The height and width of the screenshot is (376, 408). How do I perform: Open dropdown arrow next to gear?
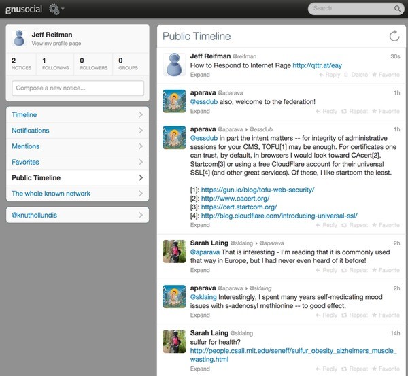(x=63, y=9)
